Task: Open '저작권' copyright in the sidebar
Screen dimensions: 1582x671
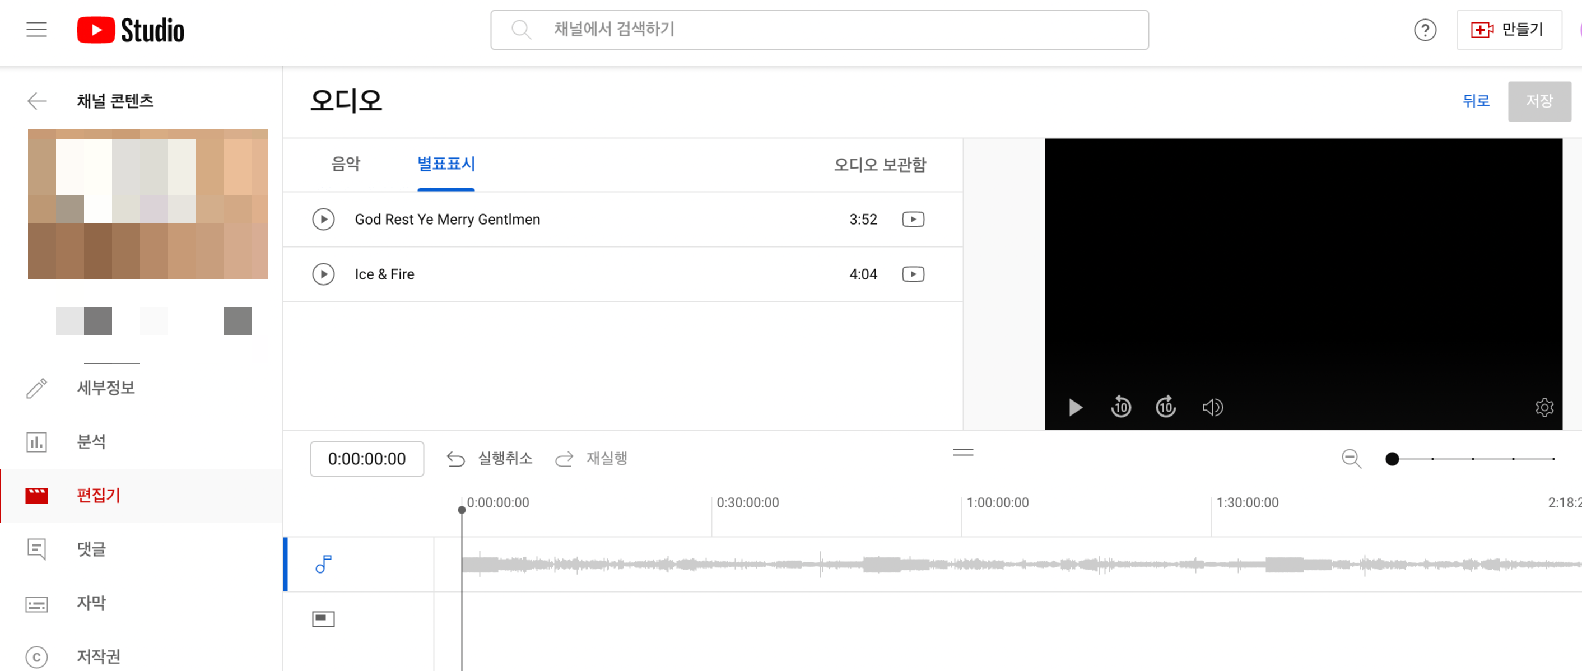Action: 141,656
